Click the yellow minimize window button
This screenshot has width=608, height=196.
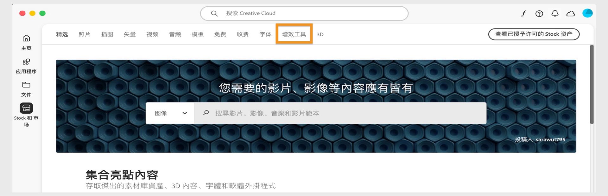coord(32,13)
